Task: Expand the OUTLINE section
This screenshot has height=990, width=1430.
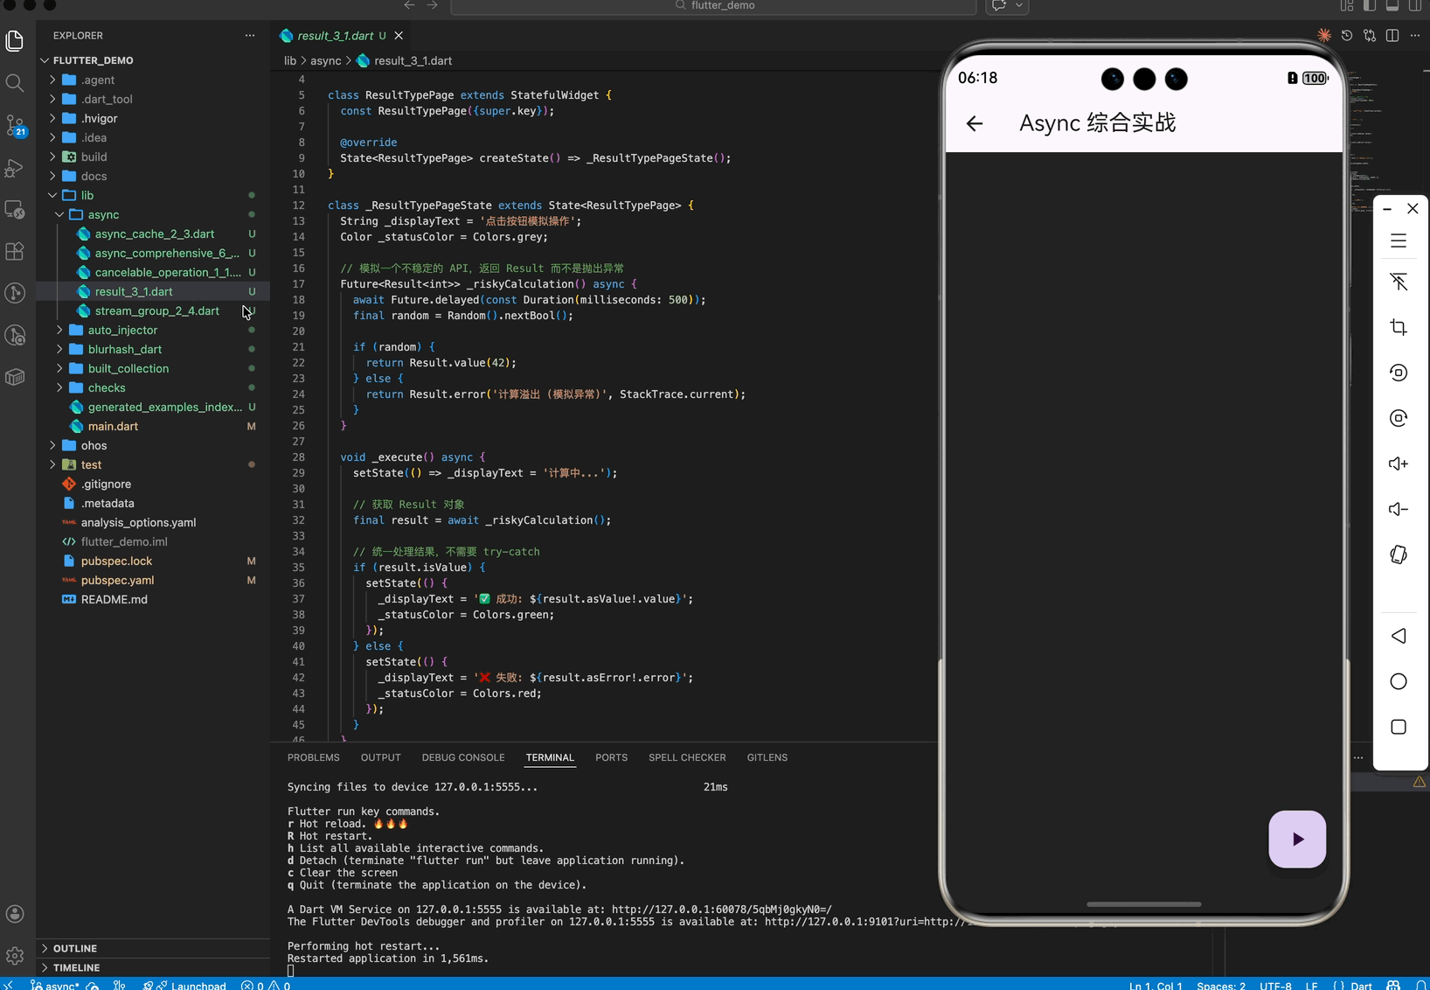Action: click(x=153, y=948)
